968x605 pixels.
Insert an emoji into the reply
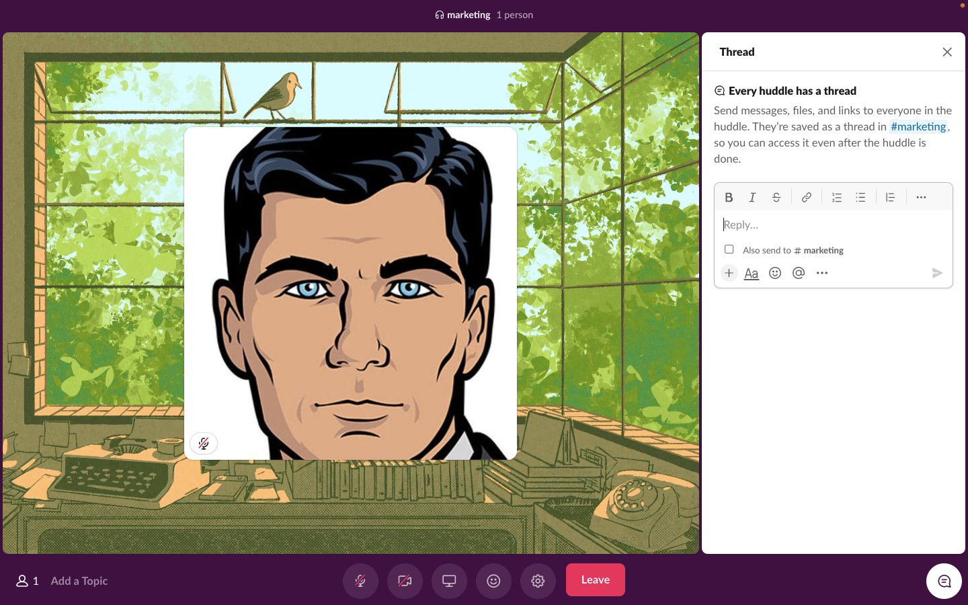pyautogui.click(x=774, y=273)
